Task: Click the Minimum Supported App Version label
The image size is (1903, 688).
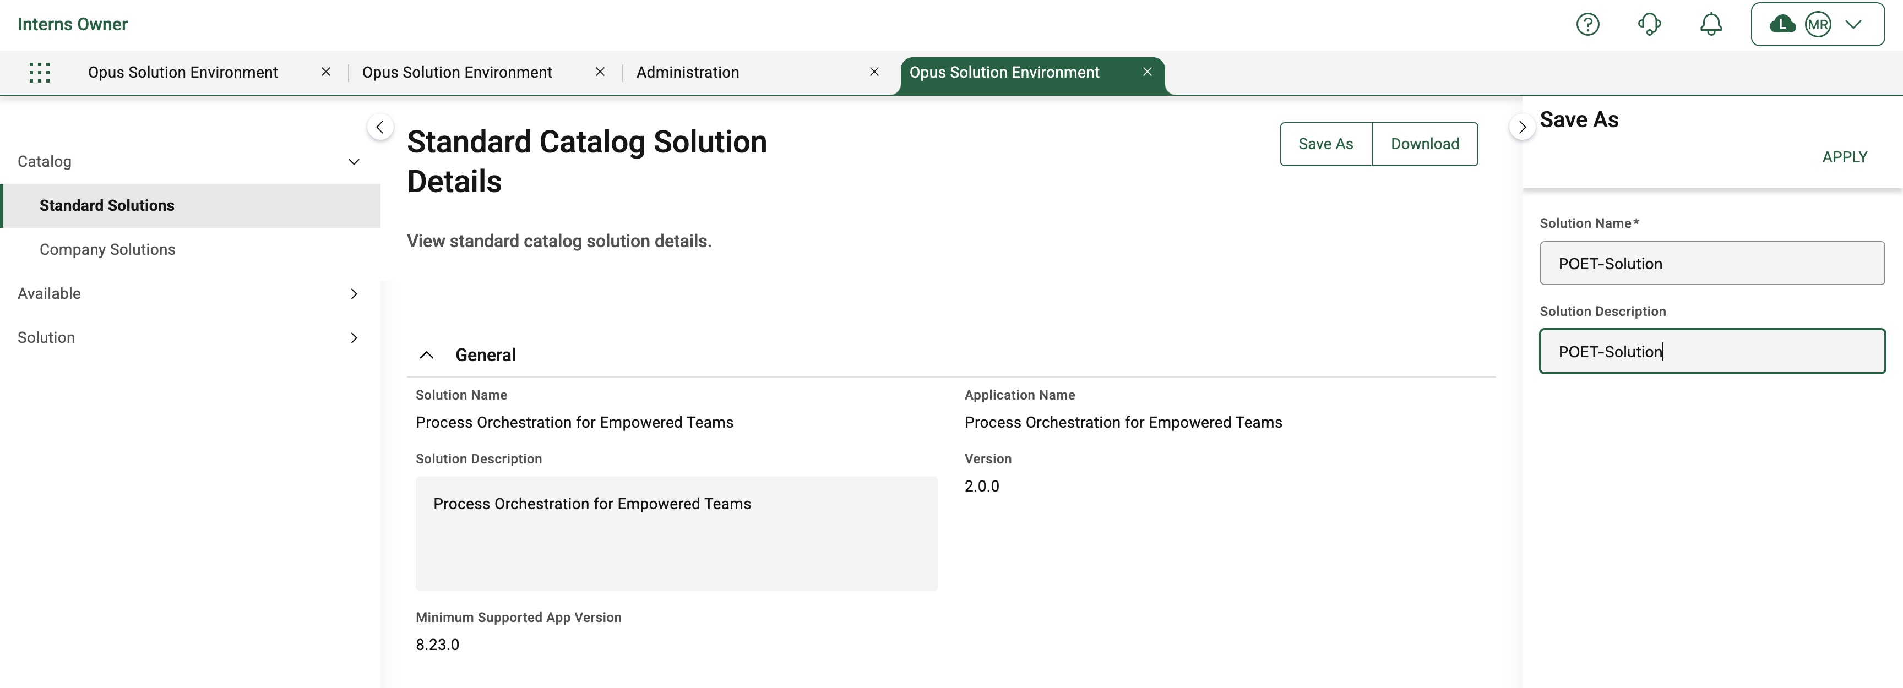Action: coord(519,617)
